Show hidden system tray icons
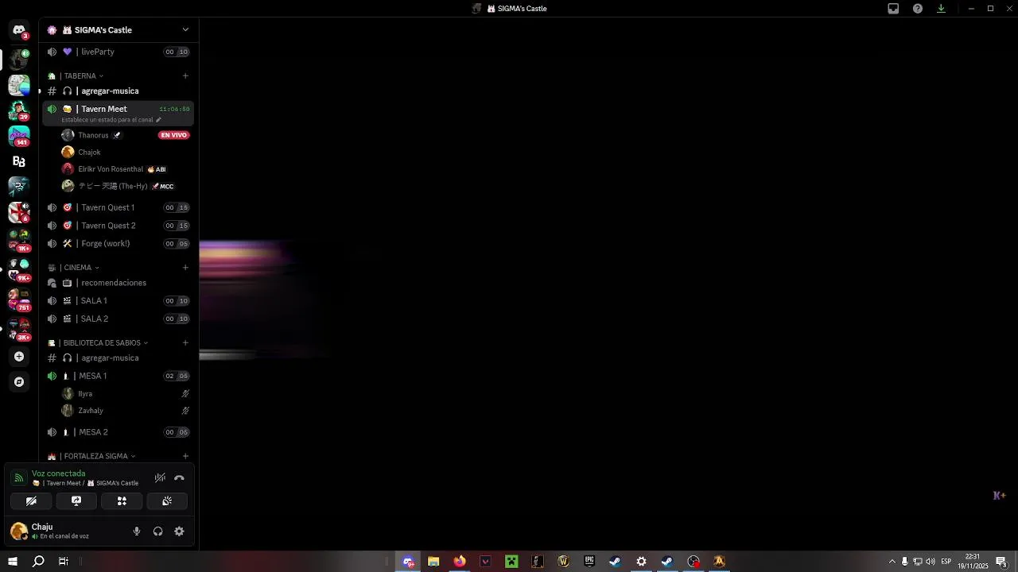The height and width of the screenshot is (572, 1018). (x=892, y=562)
